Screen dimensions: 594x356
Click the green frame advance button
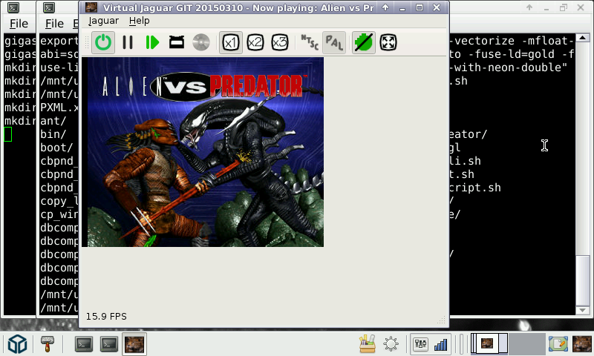pos(152,42)
